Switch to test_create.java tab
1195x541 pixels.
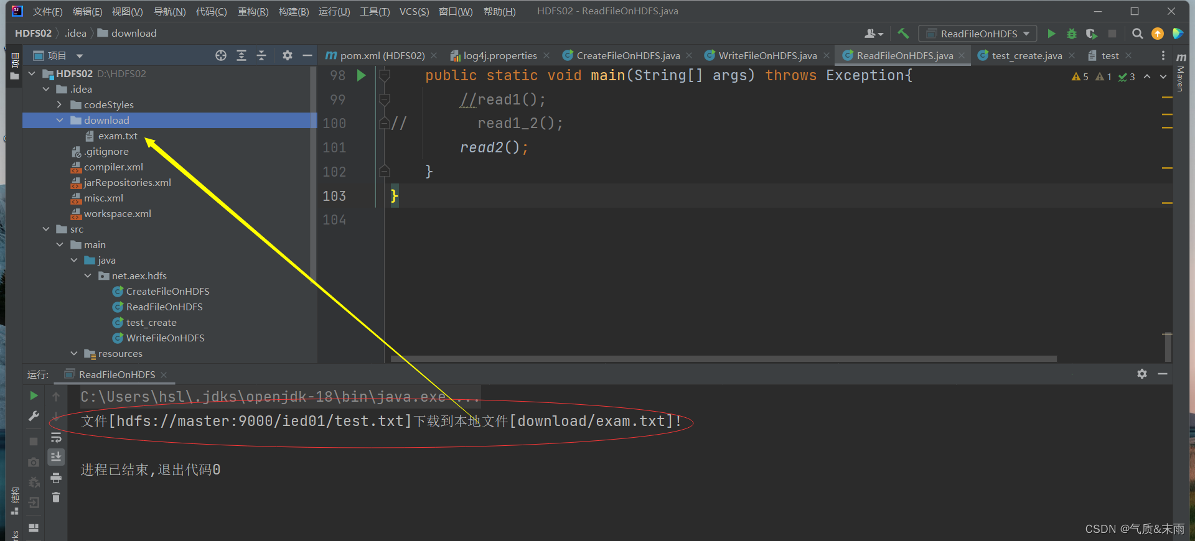(1026, 55)
